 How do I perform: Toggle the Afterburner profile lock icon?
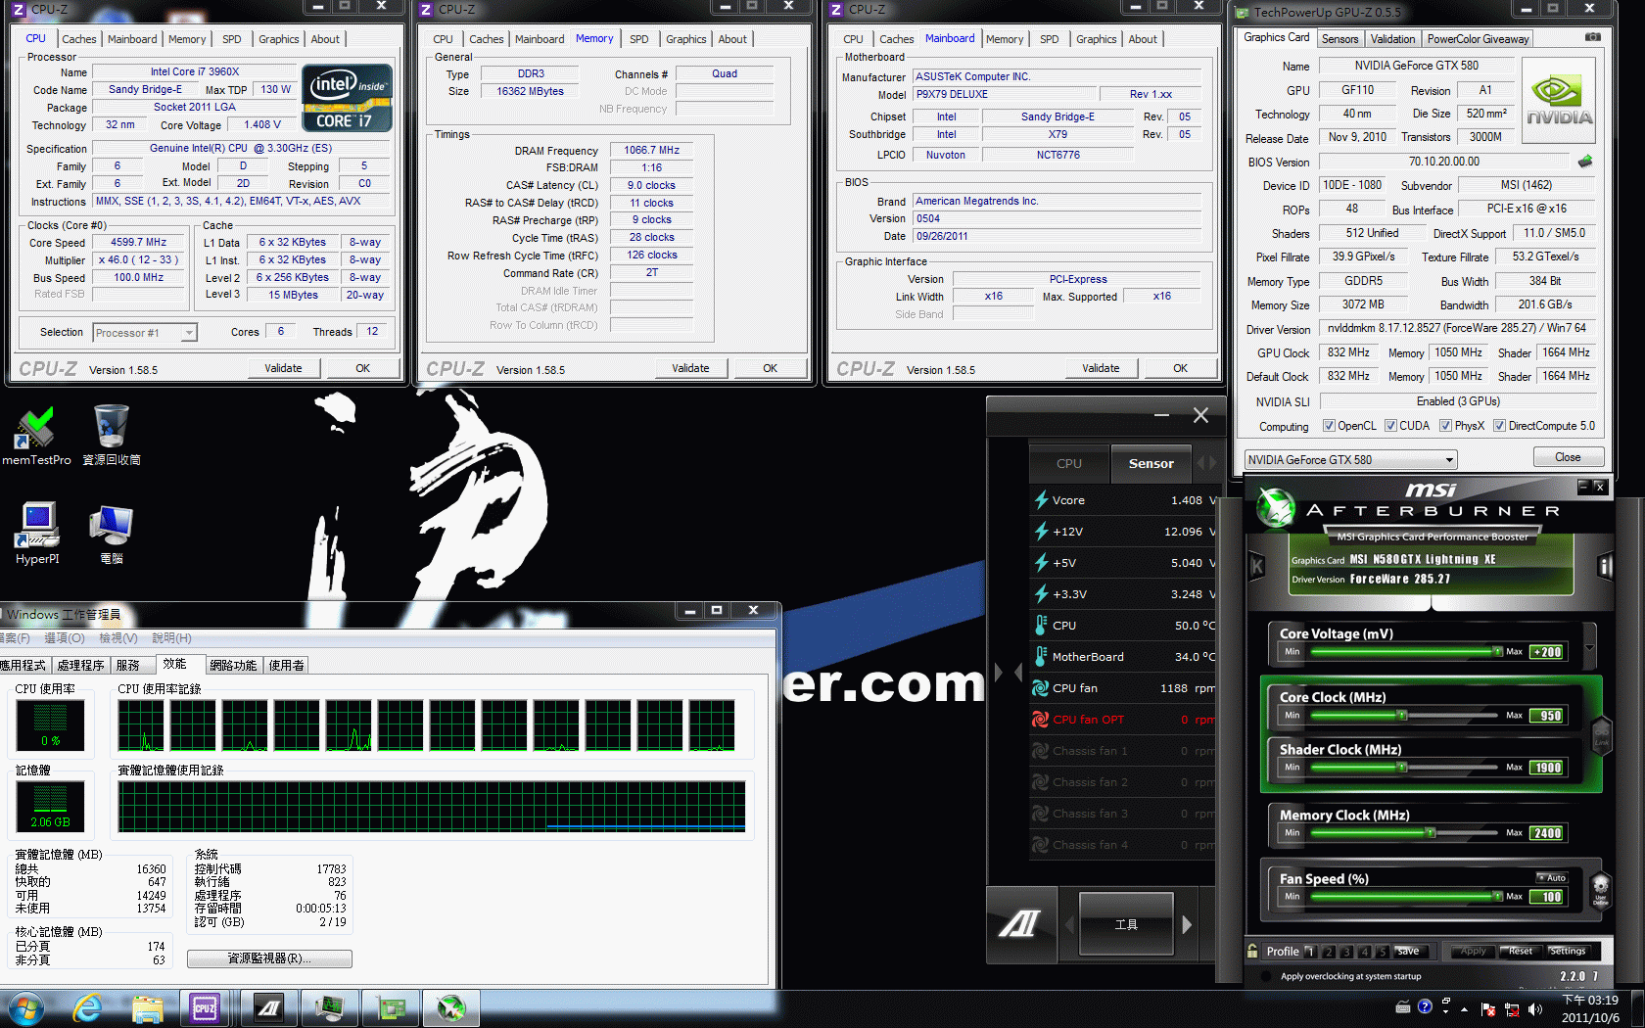tap(1252, 951)
